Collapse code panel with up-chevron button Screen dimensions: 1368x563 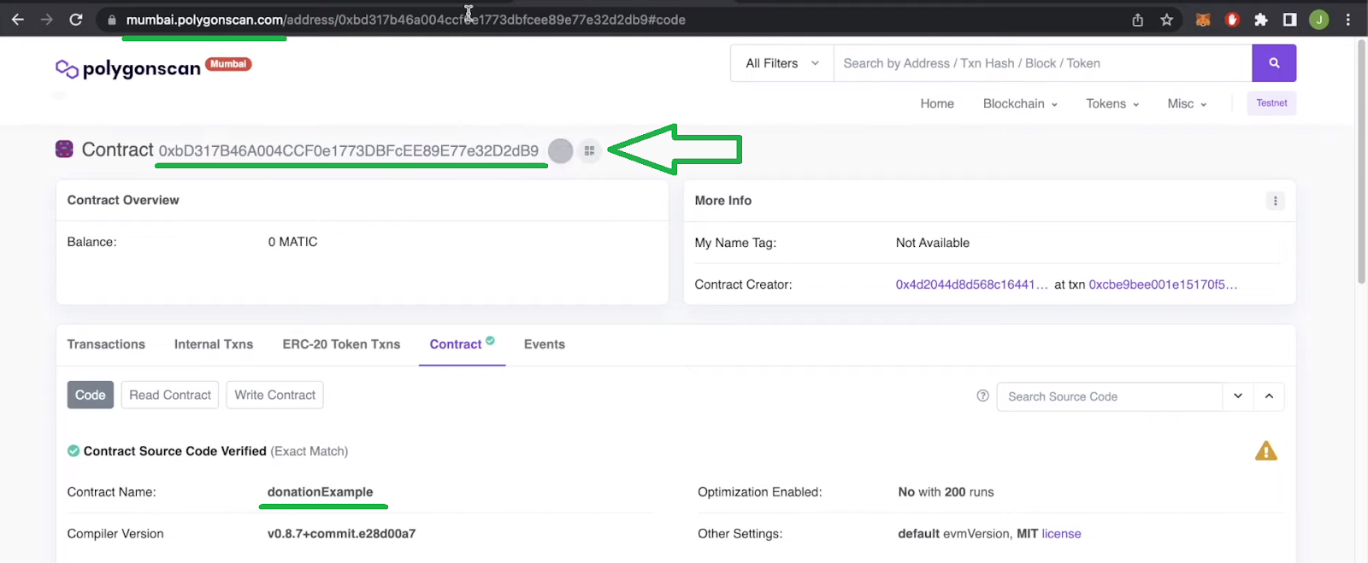tap(1269, 396)
